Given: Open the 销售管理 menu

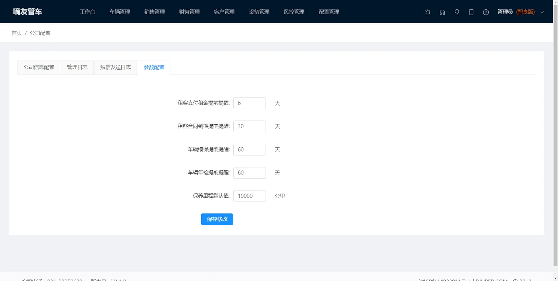Looking at the screenshot, I should point(154,12).
